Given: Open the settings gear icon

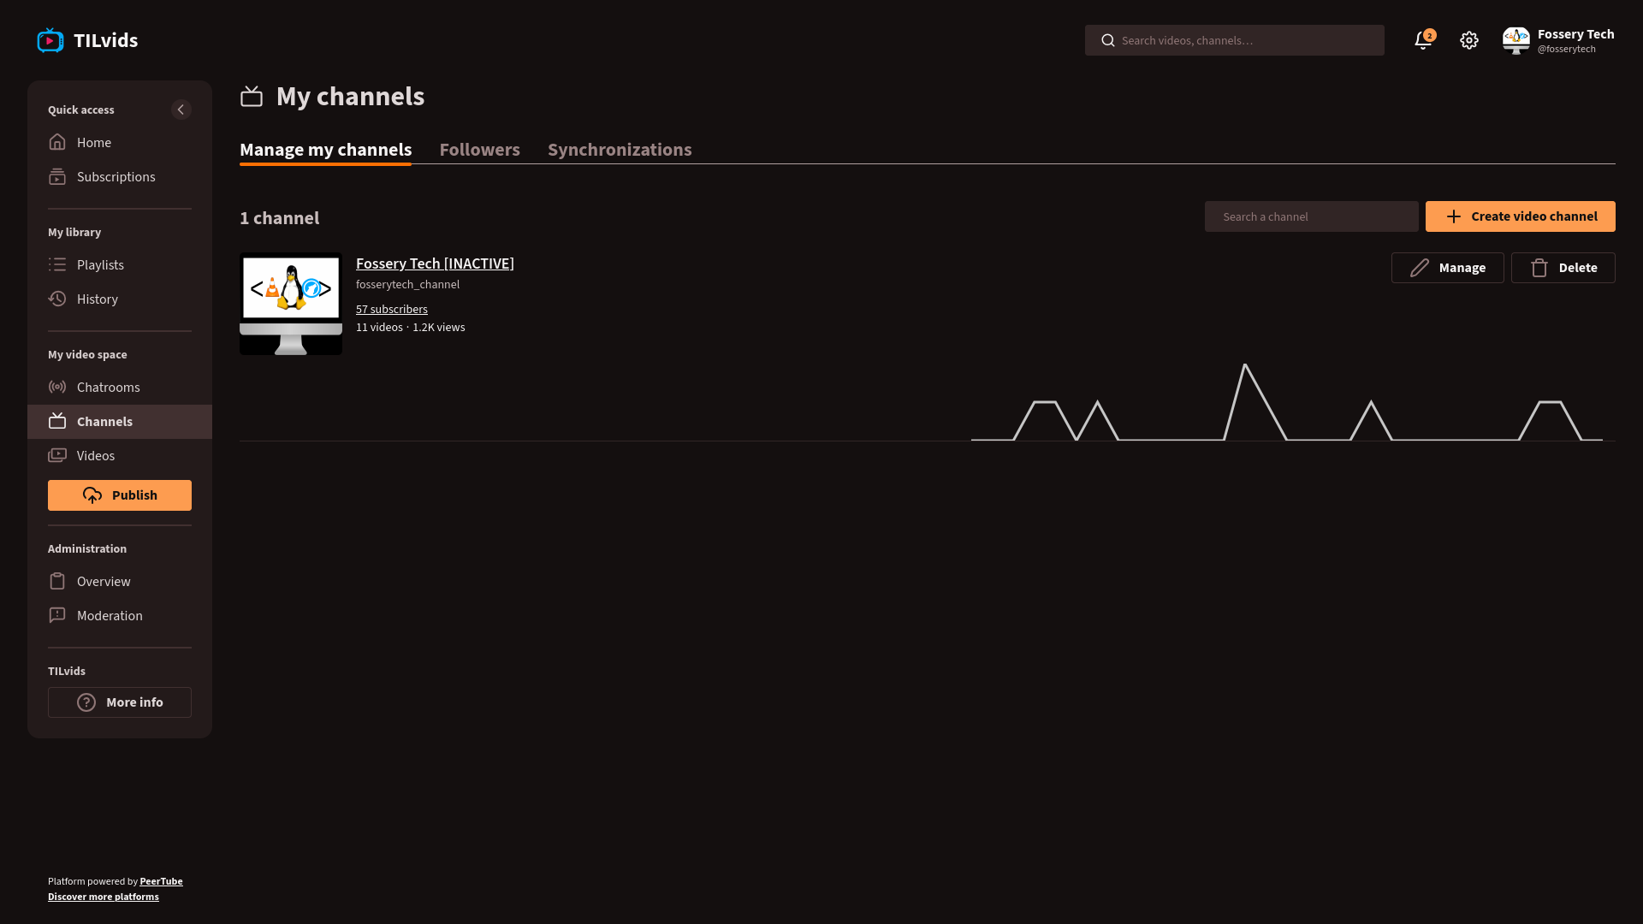Looking at the screenshot, I should [1469, 40].
